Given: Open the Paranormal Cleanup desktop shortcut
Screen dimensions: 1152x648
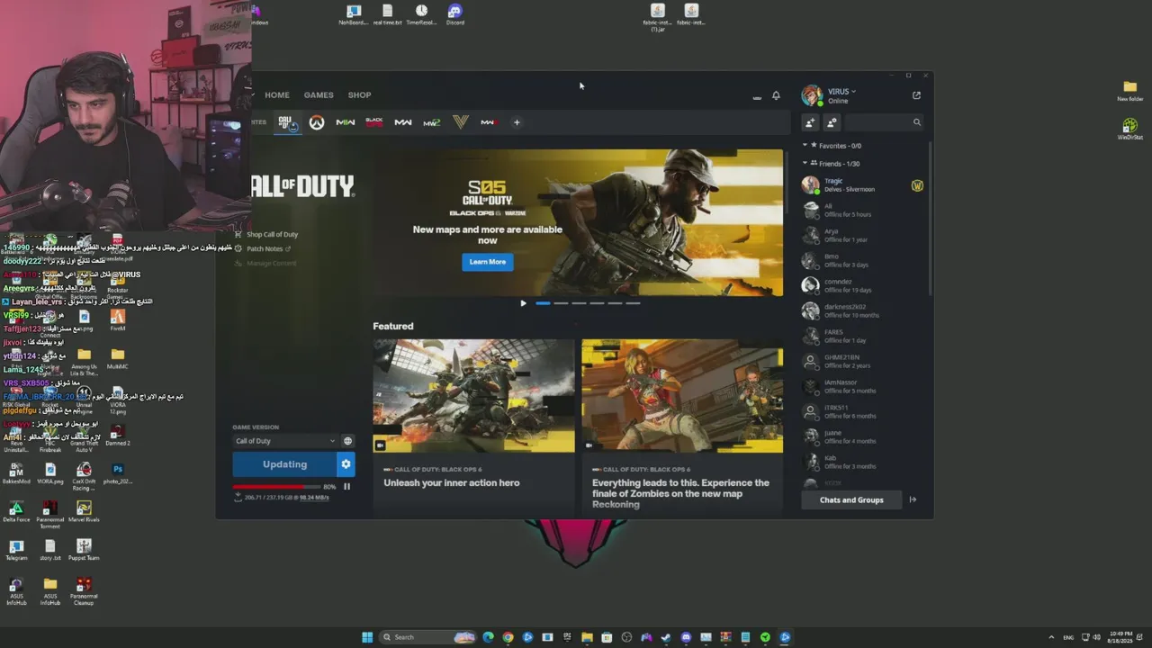Looking at the screenshot, I should click(84, 591).
